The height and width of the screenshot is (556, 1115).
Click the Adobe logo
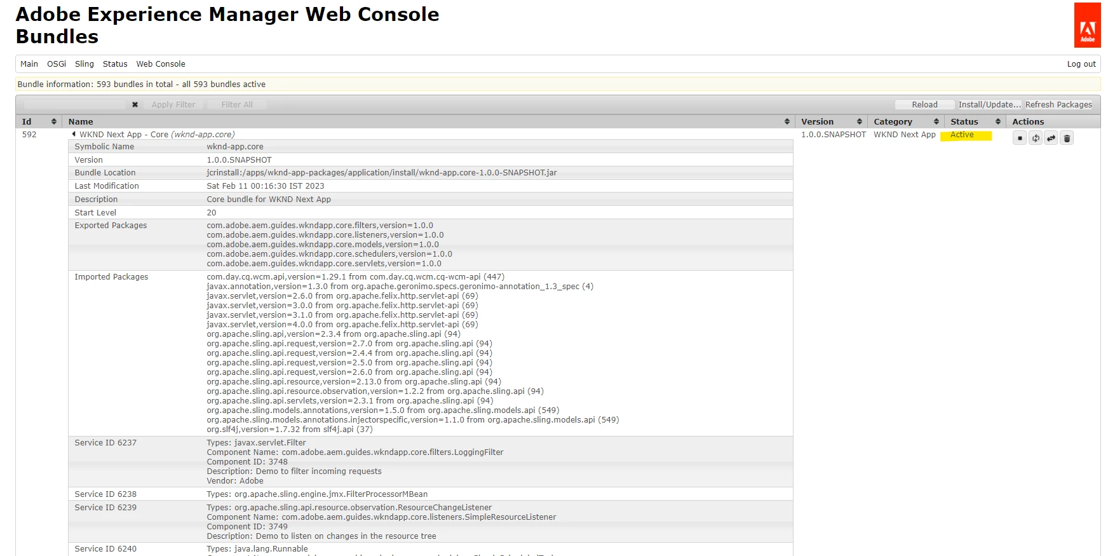coord(1087,25)
